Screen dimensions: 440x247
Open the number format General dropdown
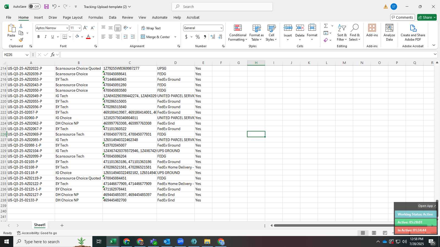click(221, 28)
